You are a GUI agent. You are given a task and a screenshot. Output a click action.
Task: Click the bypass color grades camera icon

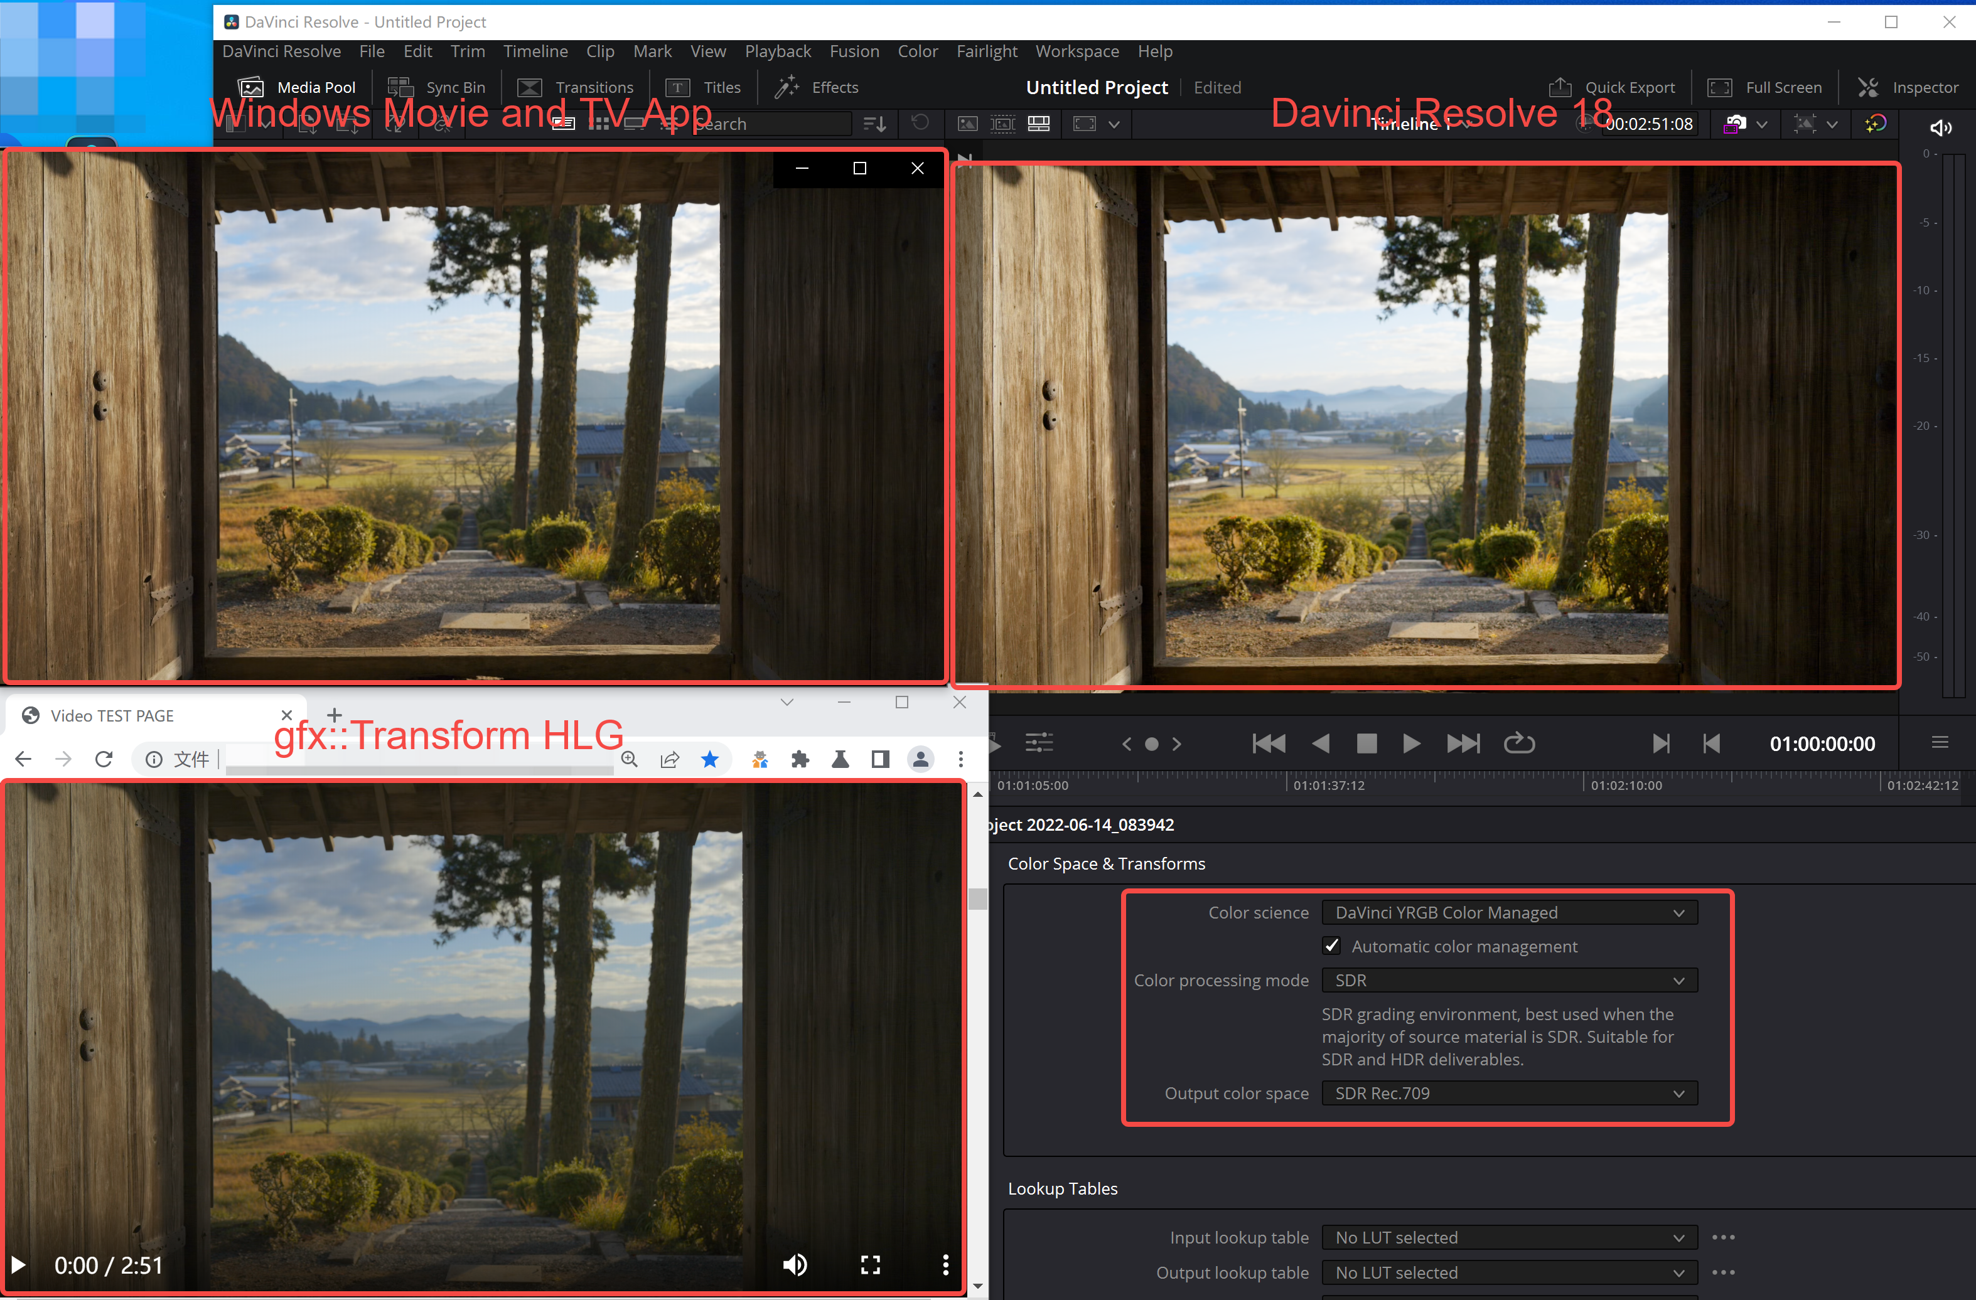[1734, 124]
